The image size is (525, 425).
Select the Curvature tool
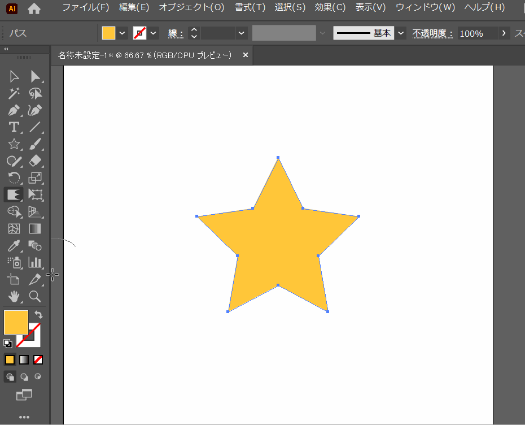[35, 110]
